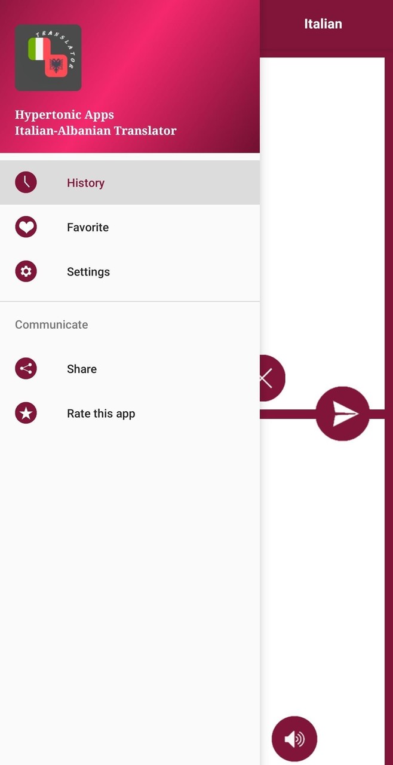Choose the Share menu label
The width and height of the screenshot is (393, 765).
click(x=82, y=369)
